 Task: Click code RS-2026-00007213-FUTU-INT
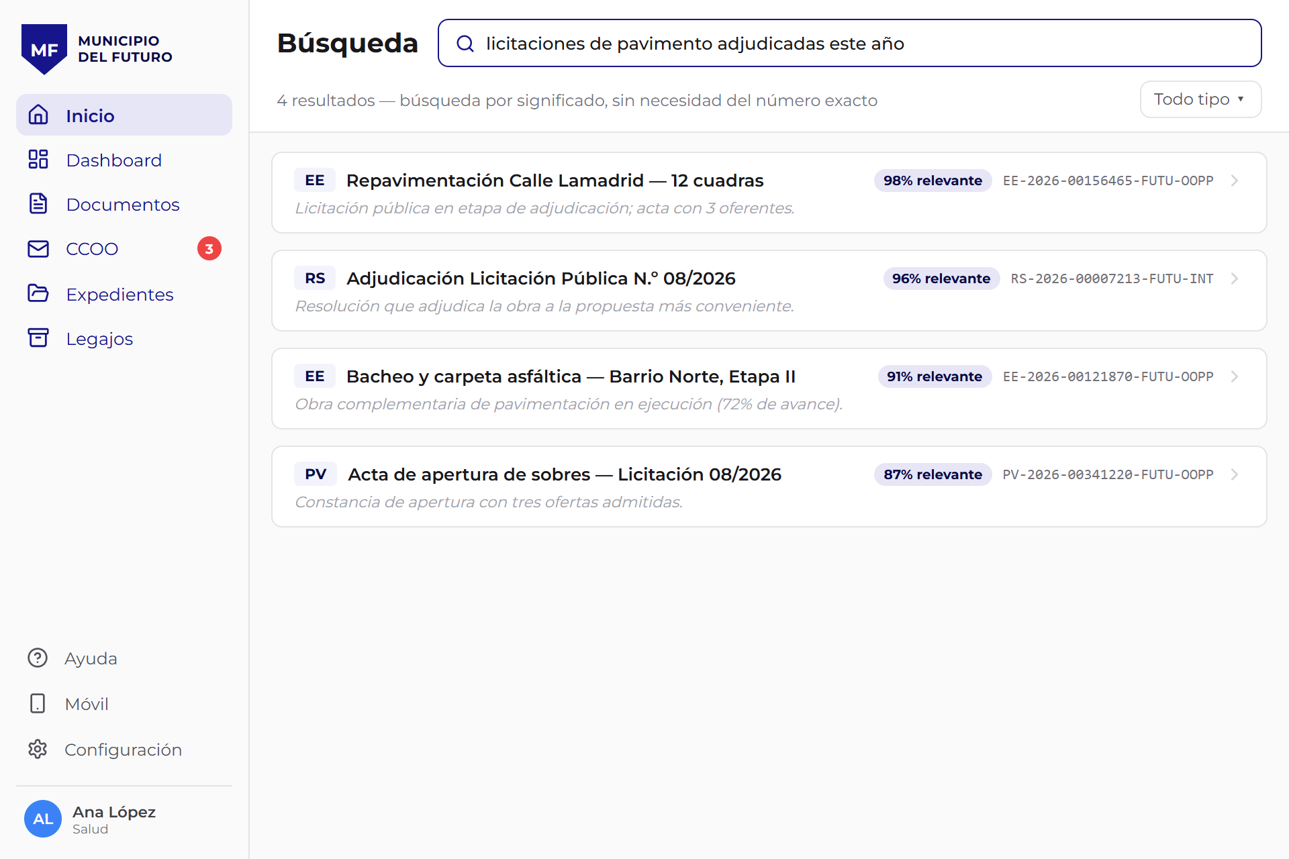pos(1112,279)
